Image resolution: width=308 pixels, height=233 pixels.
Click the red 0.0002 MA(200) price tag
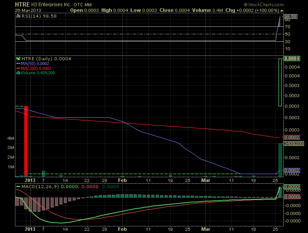point(292,138)
